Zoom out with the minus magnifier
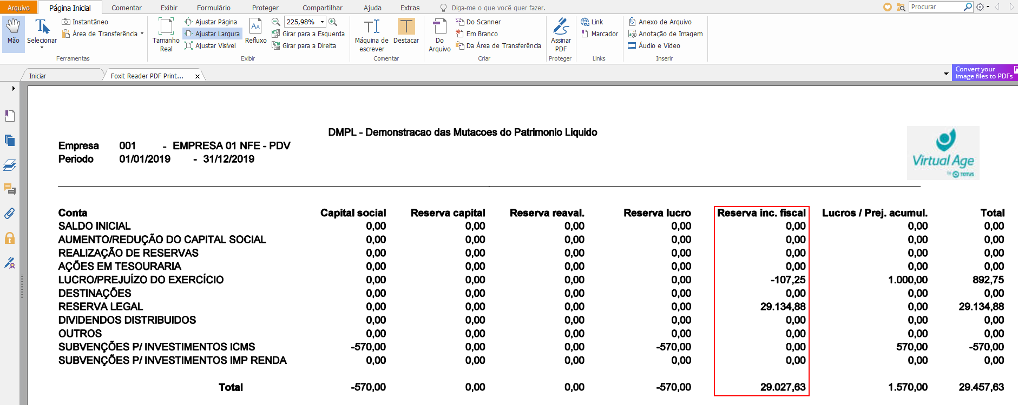This screenshot has width=1018, height=405. tap(276, 22)
